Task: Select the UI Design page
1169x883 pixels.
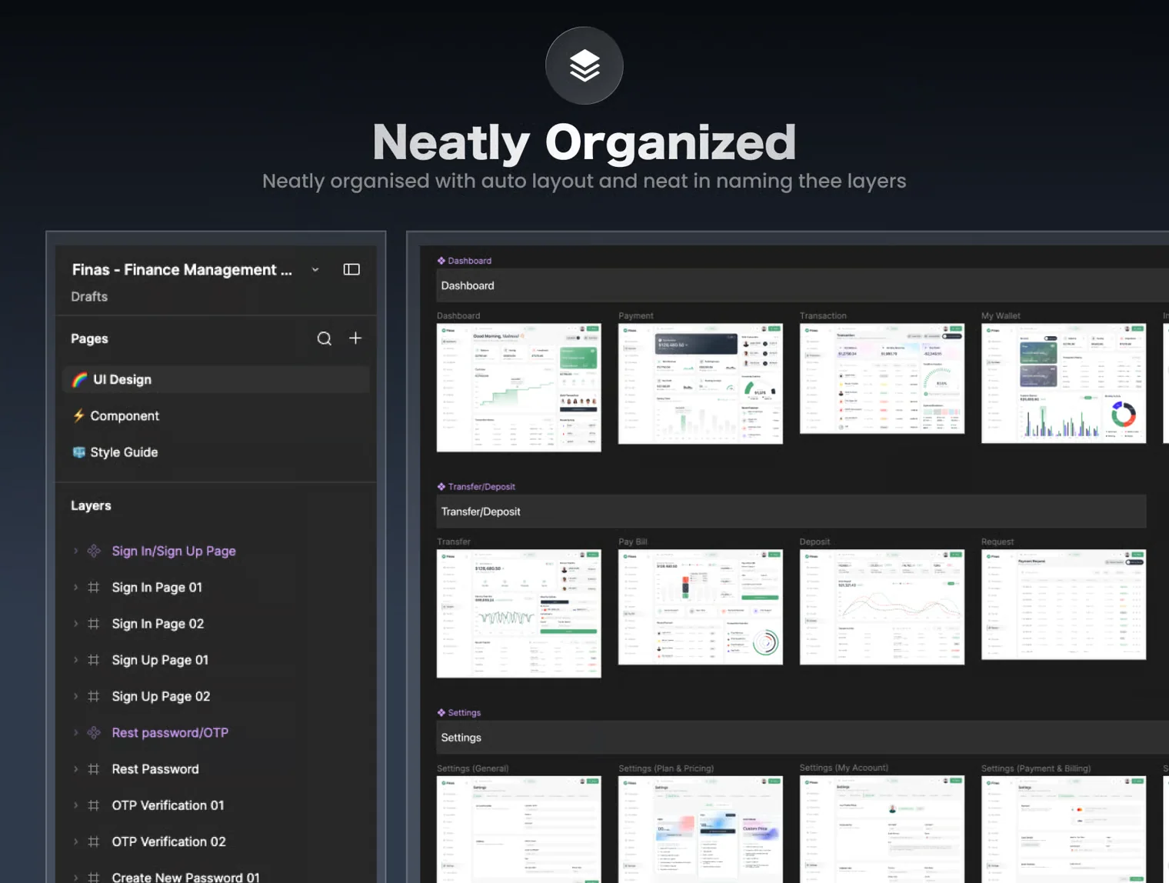Action: click(x=215, y=379)
